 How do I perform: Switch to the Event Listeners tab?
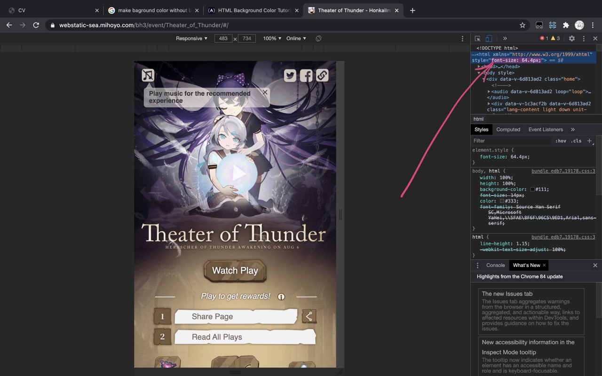[546, 129]
